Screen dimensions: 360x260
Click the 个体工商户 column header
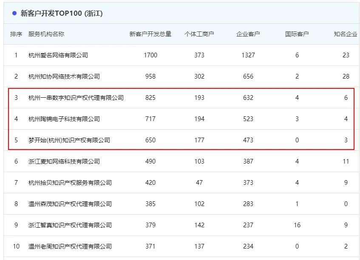coord(199,34)
